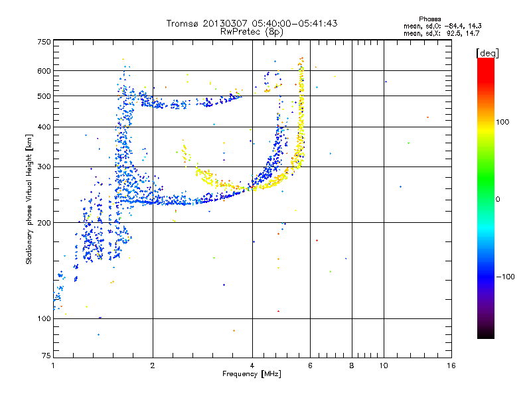Click the blue horizontal trace near 480 km

coord(190,101)
